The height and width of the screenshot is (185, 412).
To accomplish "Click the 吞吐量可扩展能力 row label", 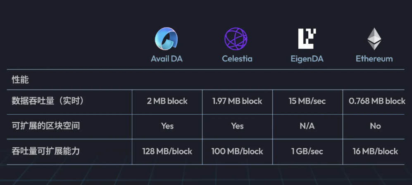I will [x=46, y=151].
